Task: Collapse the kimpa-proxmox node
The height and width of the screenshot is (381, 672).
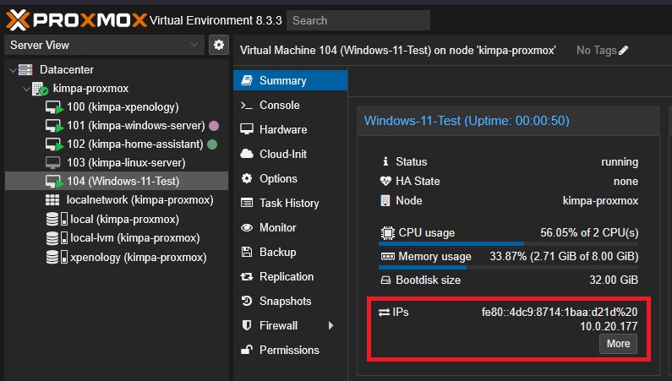Action: [25, 89]
